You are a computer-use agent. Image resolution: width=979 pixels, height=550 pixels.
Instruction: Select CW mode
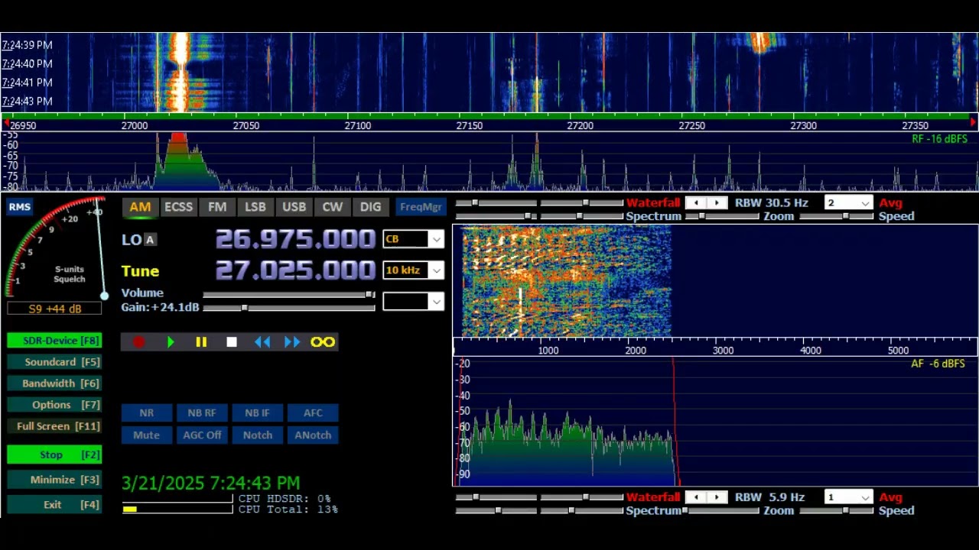[332, 207]
